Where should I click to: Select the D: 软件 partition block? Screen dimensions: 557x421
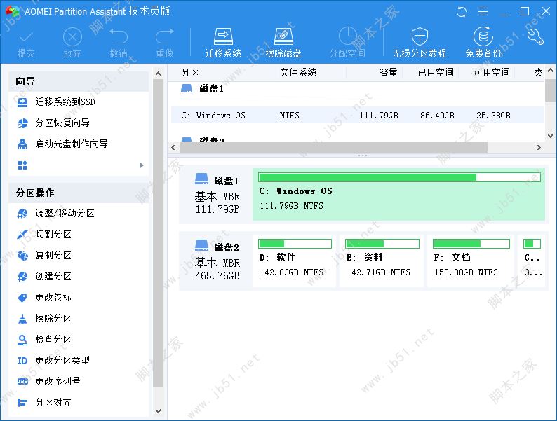click(x=295, y=261)
